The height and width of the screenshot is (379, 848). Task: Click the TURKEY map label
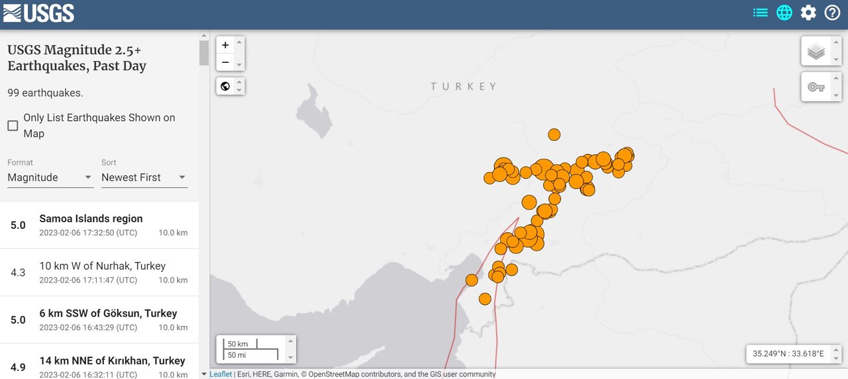point(464,86)
